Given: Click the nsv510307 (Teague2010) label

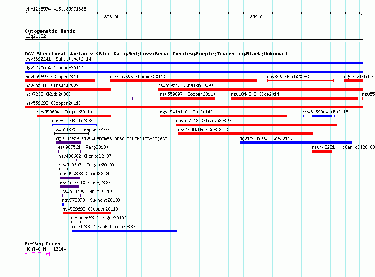Looking at the screenshot, I should [86, 165].
